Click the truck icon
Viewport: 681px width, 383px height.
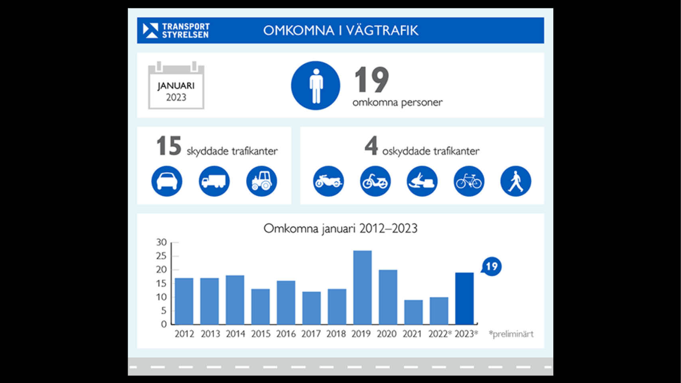click(x=215, y=181)
